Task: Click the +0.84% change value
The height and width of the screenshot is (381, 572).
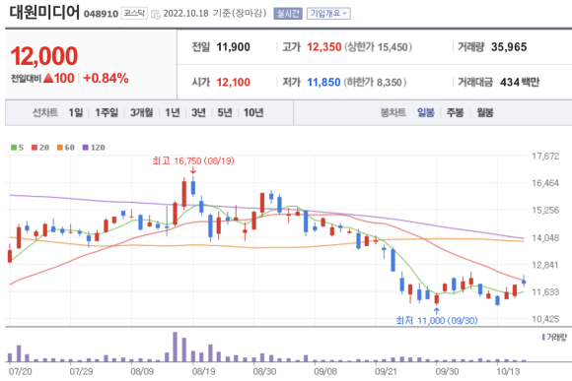Action: [106, 79]
